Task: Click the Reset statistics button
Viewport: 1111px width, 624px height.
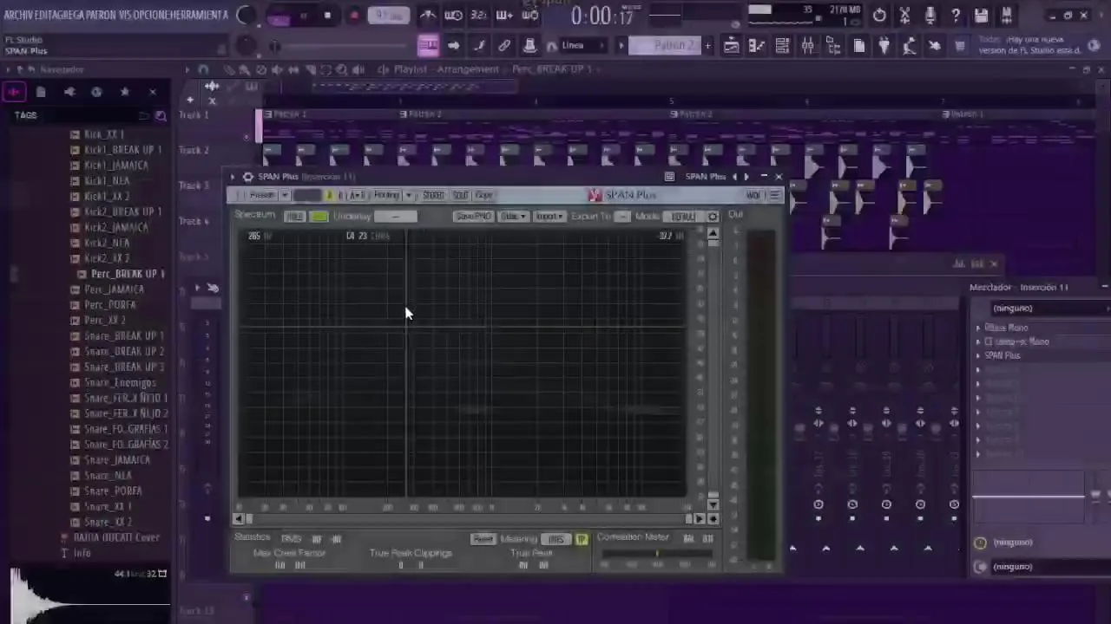Action: point(483,539)
